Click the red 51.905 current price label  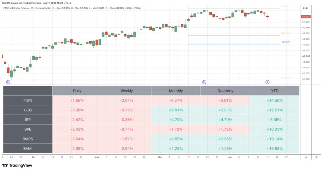click(x=306, y=17)
